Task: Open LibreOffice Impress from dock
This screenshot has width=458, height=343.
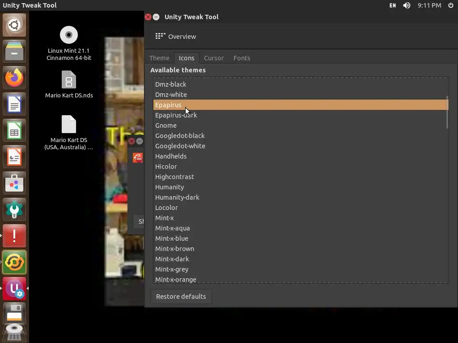Action: [14, 157]
